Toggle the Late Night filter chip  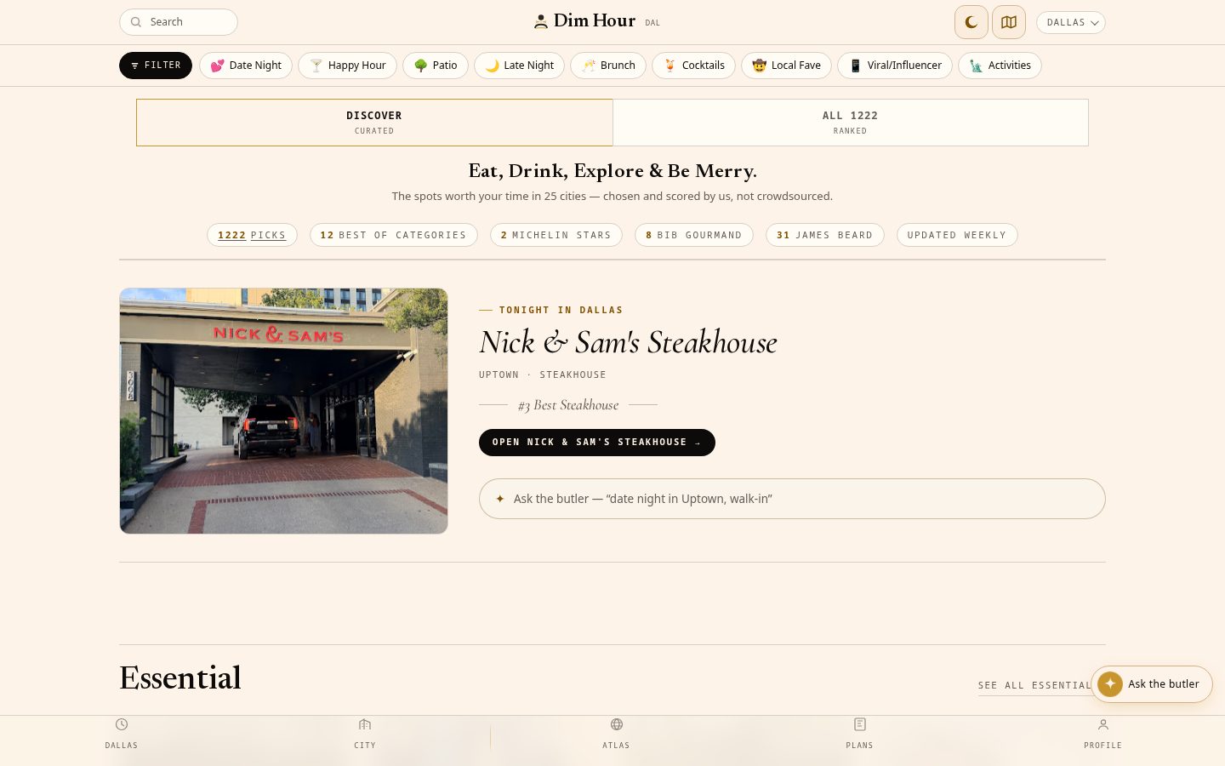(519, 66)
